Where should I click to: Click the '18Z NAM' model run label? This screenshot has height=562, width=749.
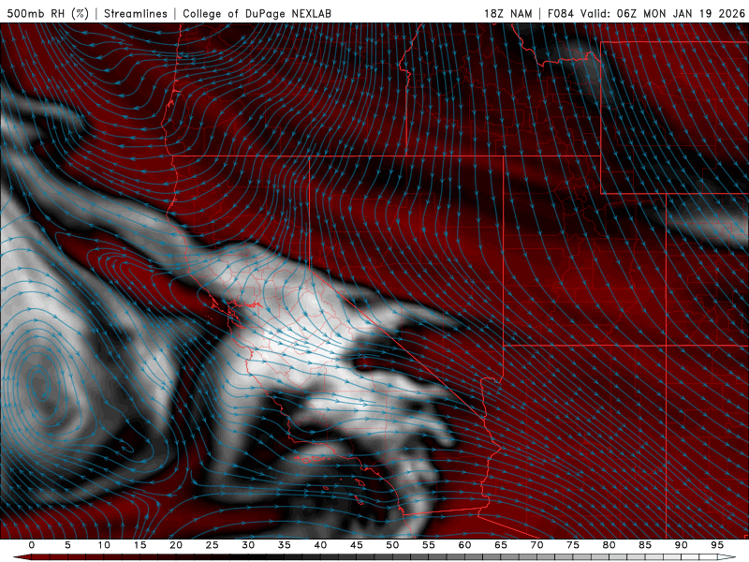508,13
